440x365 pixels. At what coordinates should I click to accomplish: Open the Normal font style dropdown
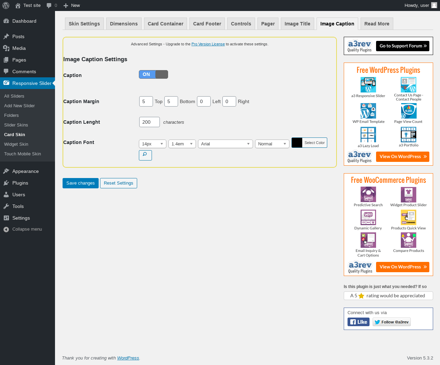tap(272, 144)
